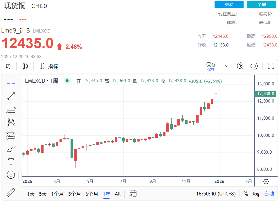Expand the 保存 save dropdown

tap(226, 66)
